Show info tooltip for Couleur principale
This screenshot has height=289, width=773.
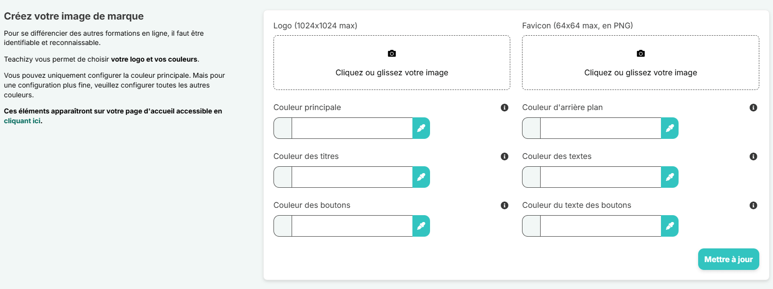[x=504, y=108]
